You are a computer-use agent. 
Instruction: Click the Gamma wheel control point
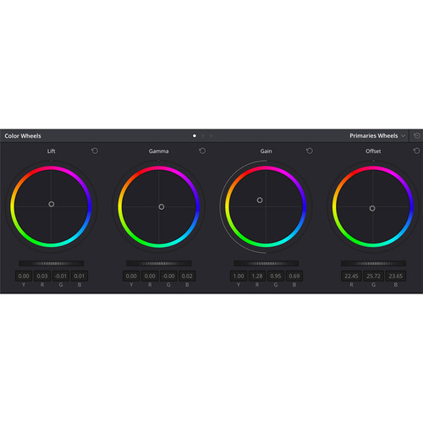(162, 206)
